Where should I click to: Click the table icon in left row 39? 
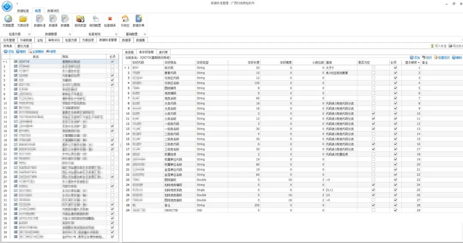[16, 237]
